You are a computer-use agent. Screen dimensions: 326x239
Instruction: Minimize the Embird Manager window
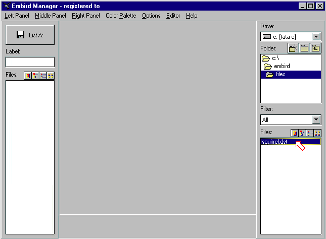[302, 6]
